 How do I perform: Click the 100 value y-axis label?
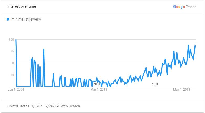(x=11, y=40)
